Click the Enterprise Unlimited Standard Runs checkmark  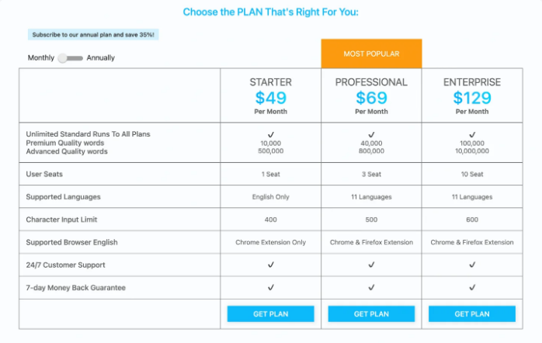point(472,134)
